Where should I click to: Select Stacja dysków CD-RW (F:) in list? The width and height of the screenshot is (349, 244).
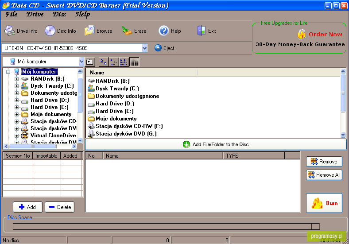125,126
